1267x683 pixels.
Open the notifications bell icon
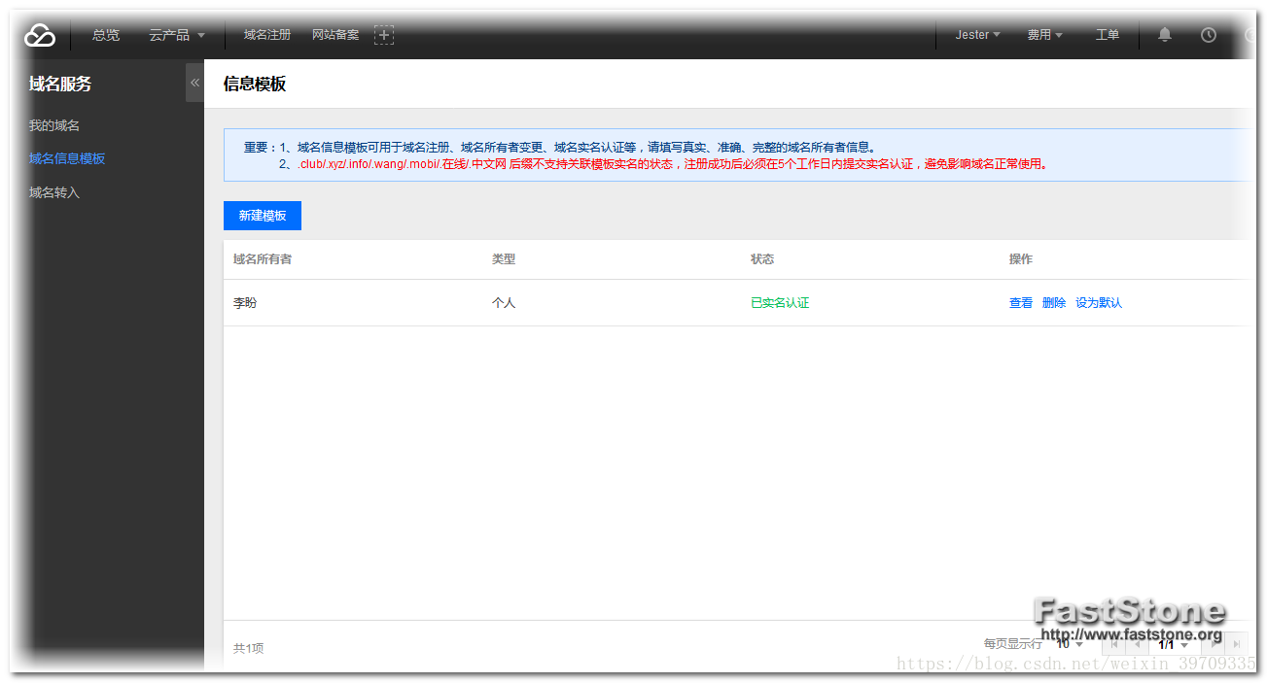pos(1165,34)
